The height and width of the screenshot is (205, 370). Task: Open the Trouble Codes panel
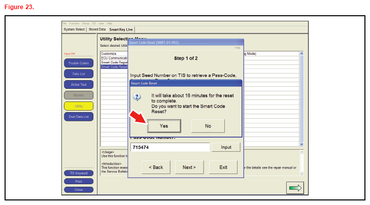[x=78, y=63]
